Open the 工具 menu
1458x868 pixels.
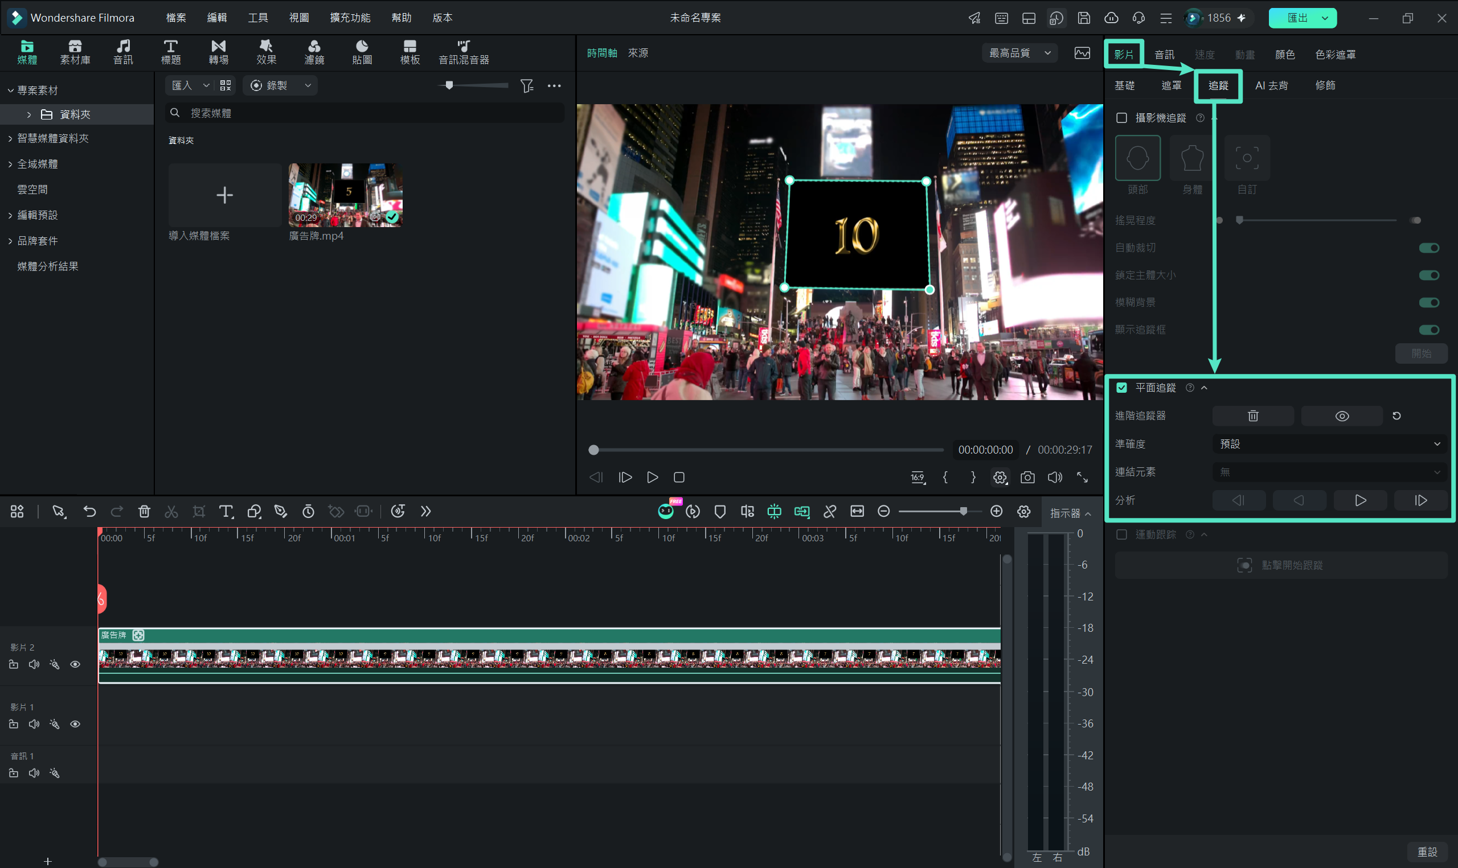pyautogui.click(x=257, y=18)
